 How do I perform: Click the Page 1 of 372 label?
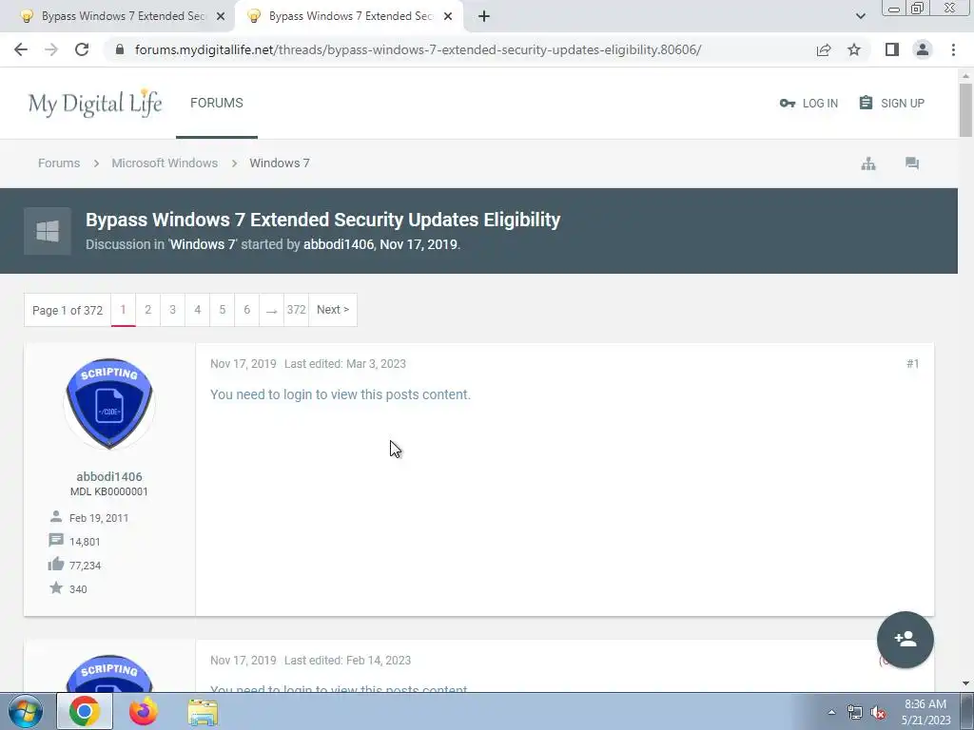click(x=68, y=310)
